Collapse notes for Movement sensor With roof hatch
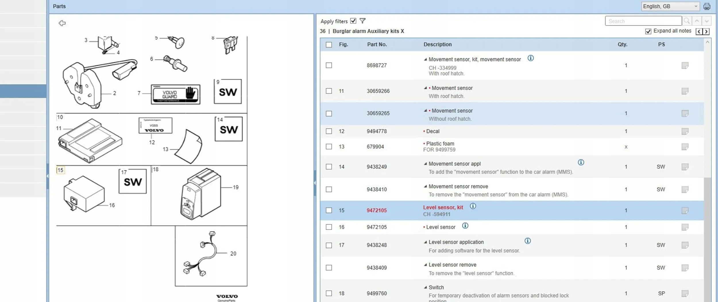 (425, 88)
